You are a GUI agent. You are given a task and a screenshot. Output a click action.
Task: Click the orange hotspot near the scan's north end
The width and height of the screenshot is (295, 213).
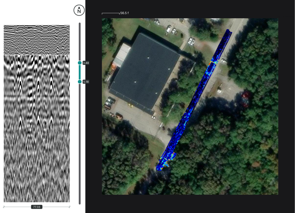pos(213,62)
